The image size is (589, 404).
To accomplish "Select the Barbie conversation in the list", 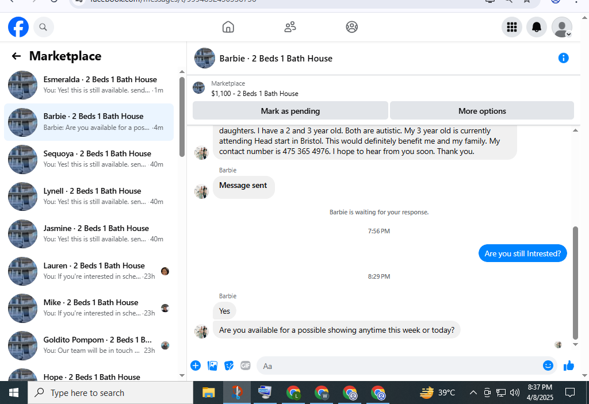I will click(x=89, y=122).
